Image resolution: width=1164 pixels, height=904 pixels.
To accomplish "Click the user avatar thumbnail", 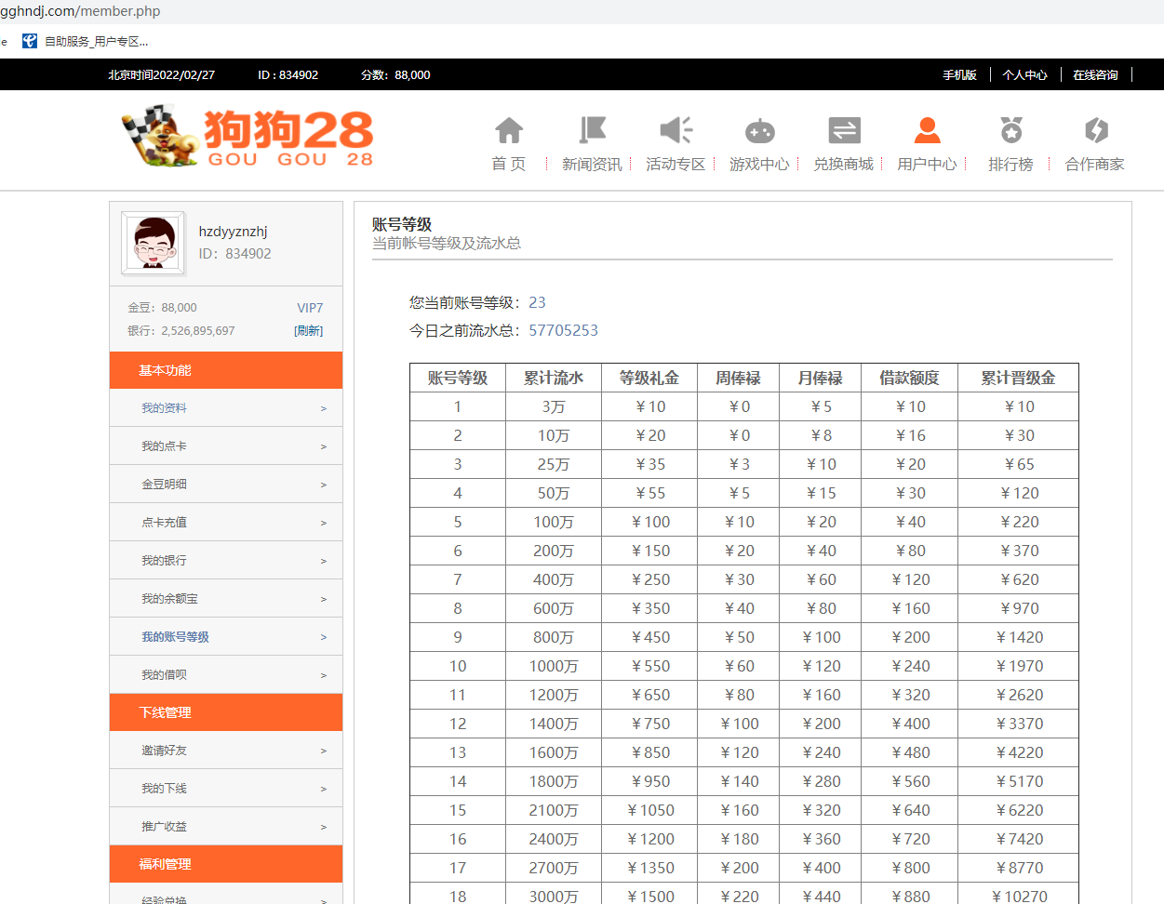I will click(x=154, y=243).
